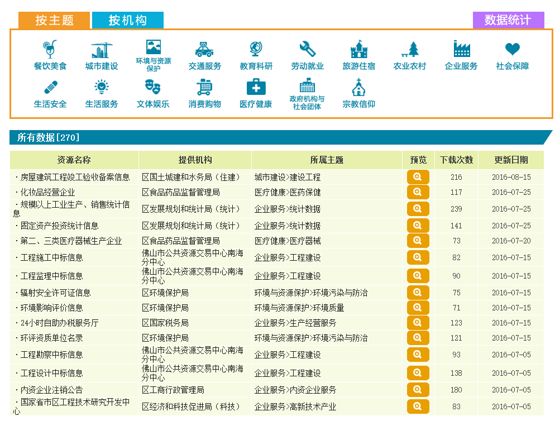Switch to the 按机构 tab
Screen dimensions: 555x421
(x=128, y=20)
